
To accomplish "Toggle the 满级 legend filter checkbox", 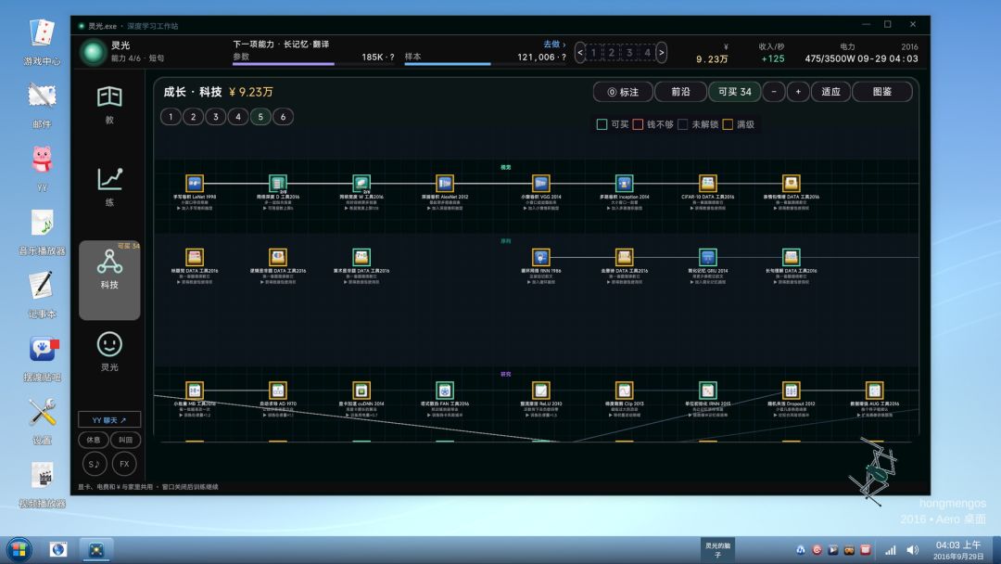I will (x=728, y=124).
